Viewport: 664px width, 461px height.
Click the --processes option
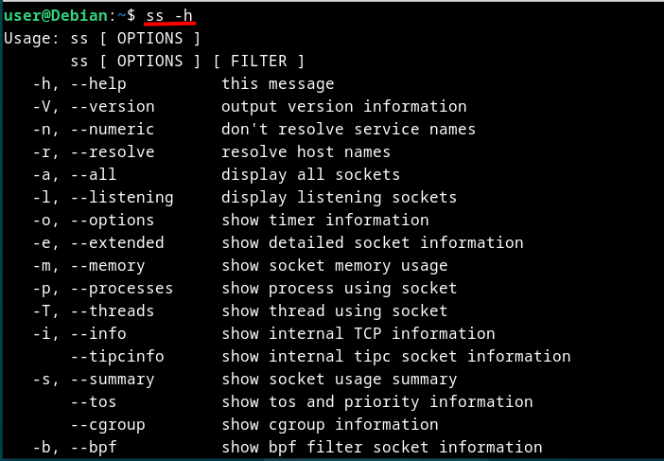[122, 288]
